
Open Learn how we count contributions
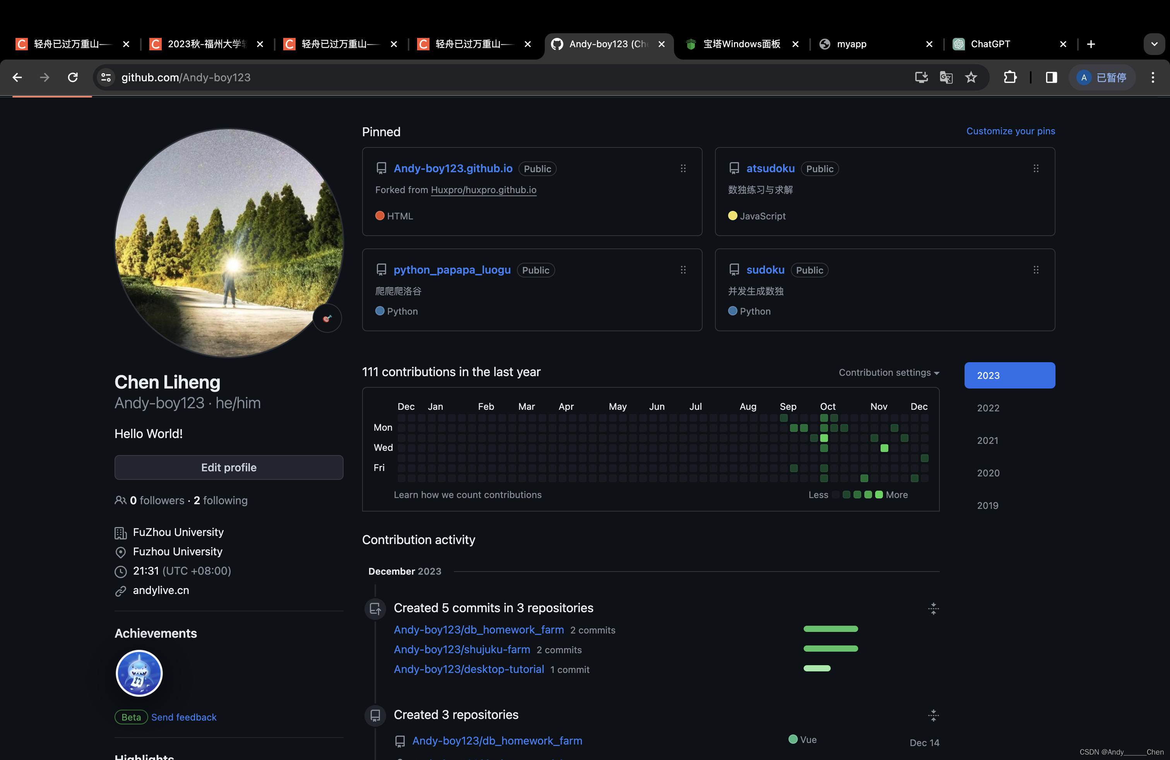coord(467,495)
